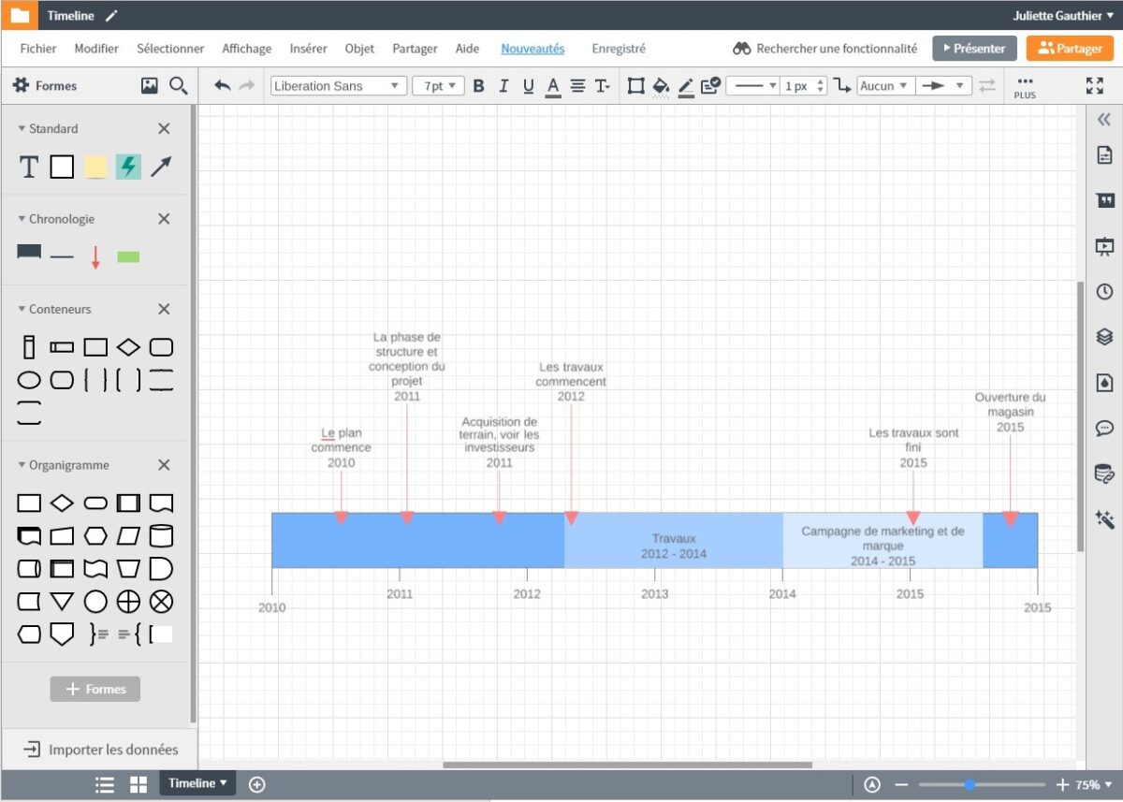Image resolution: width=1123 pixels, height=802 pixels.
Task: Open the Objet menu
Action: click(x=359, y=49)
